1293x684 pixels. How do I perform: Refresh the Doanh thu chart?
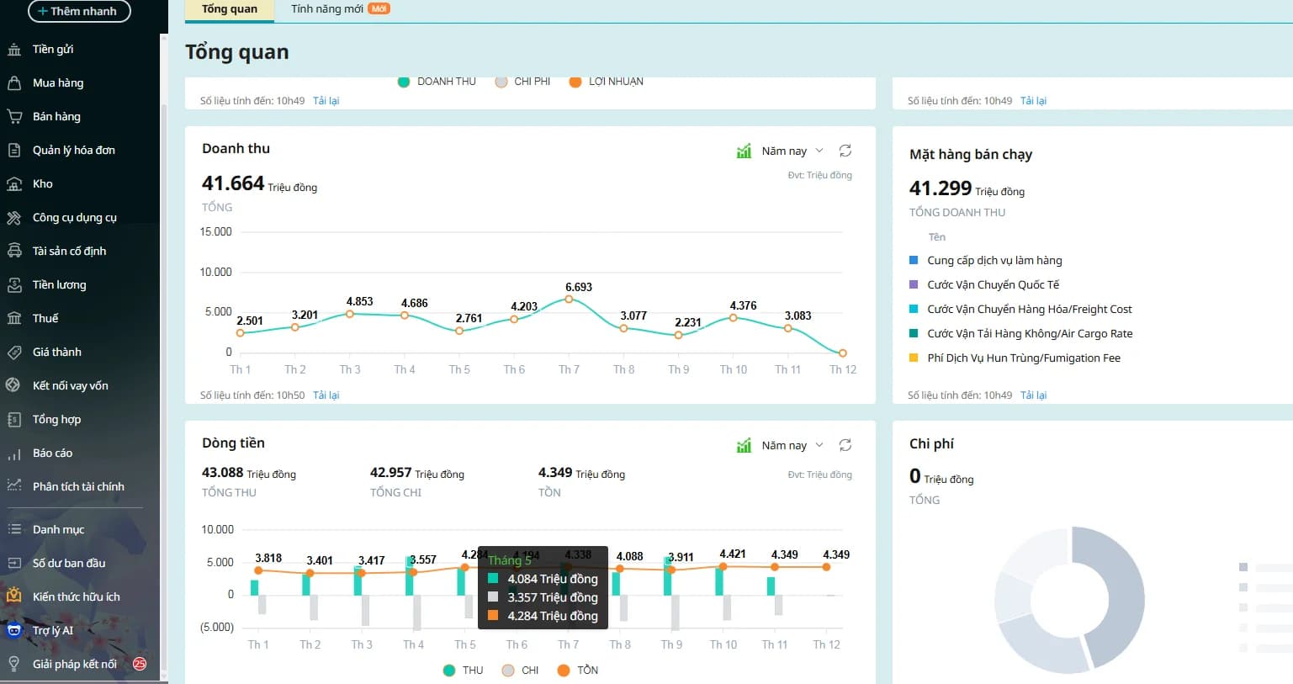coord(845,151)
